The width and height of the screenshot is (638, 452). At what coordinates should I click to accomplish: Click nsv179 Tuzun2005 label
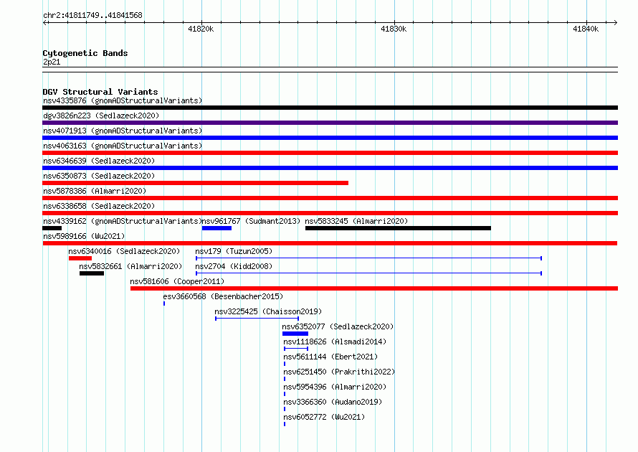234,251
